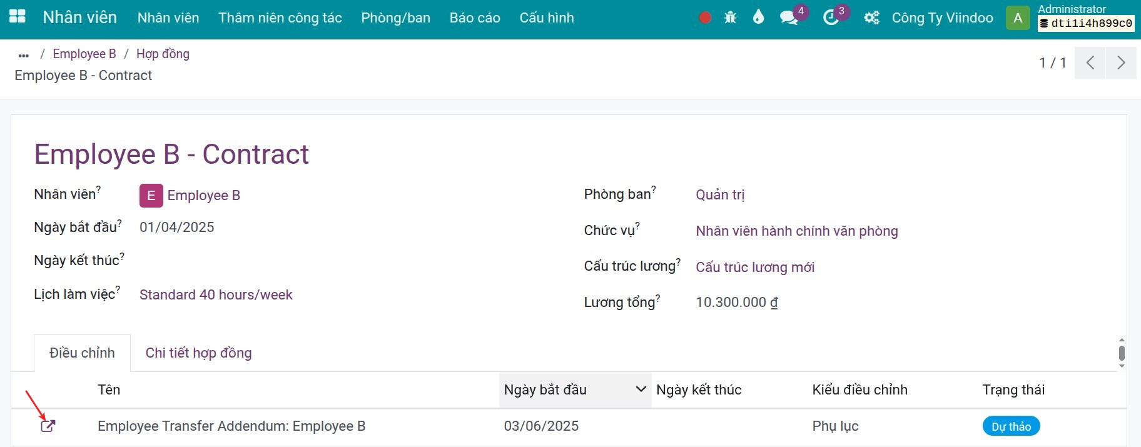The image size is (1141, 447).
Task: Open the chat messages icon with badge 4
Action: tap(789, 18)
